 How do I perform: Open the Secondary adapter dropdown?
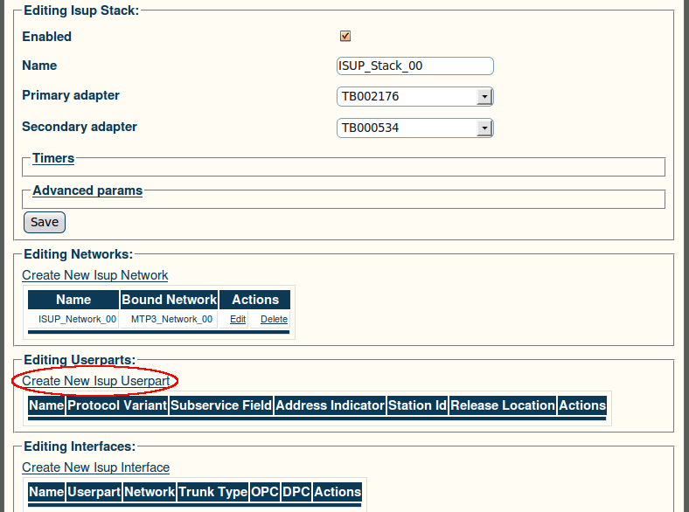coord(414,128)
